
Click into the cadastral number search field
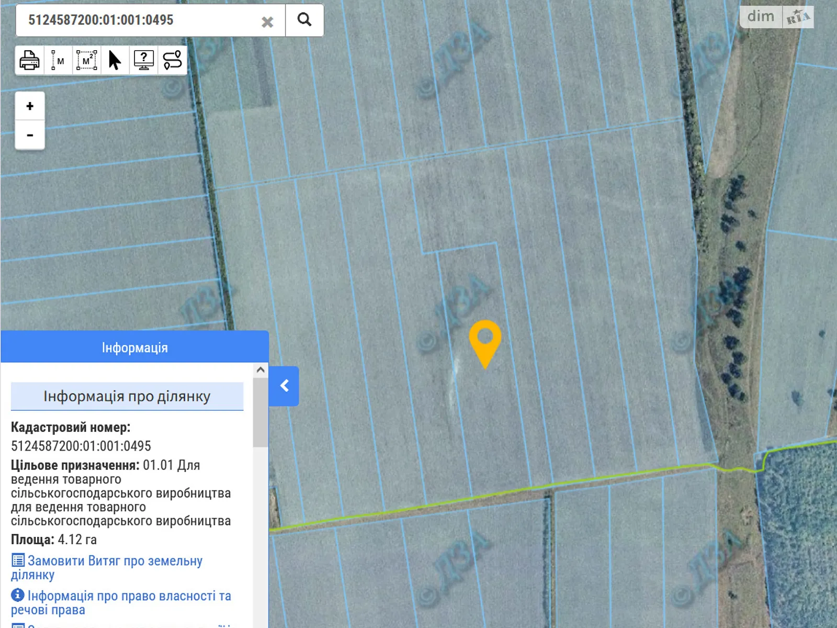pyautogui.click(x=136, y=20)
